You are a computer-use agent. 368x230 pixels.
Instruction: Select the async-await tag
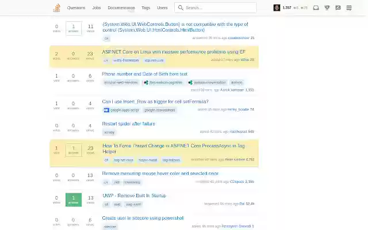(x=148, y=160)
